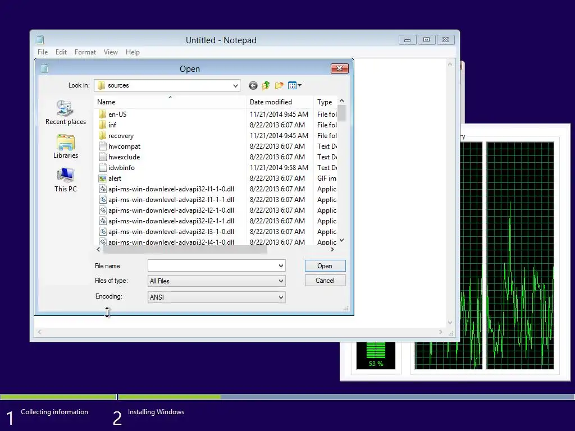Expand the File name dropdown arrow

pyautogui.click(x=281, y=265)
